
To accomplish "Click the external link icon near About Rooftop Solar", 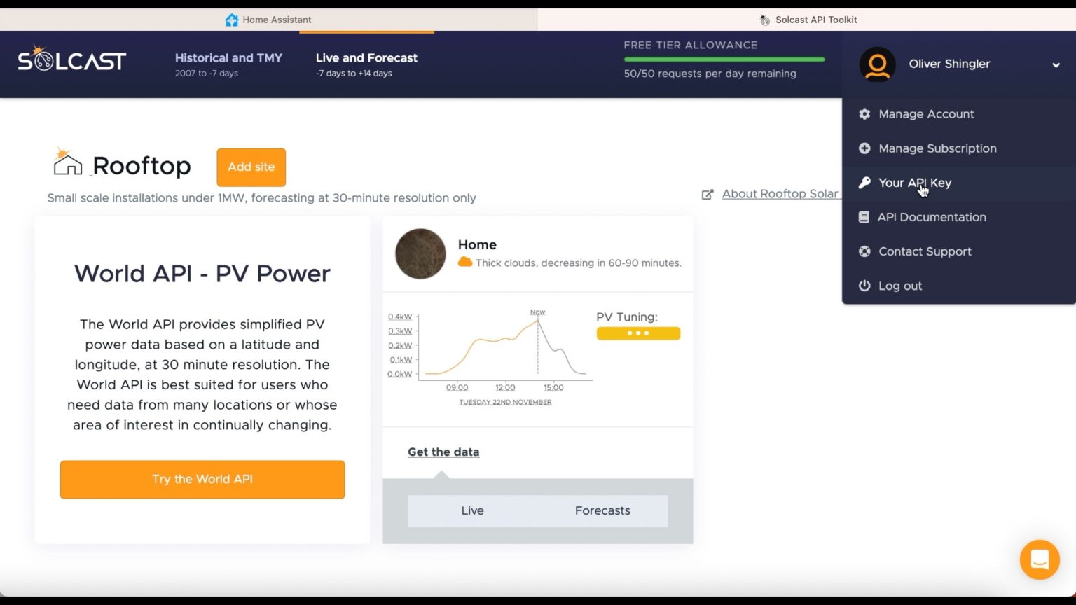I will pos(708,194).
